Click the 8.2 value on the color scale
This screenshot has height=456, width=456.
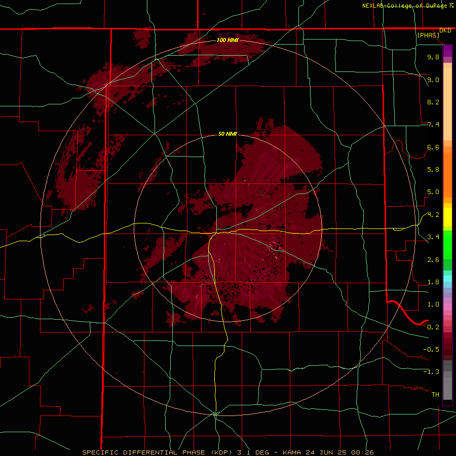433,102
